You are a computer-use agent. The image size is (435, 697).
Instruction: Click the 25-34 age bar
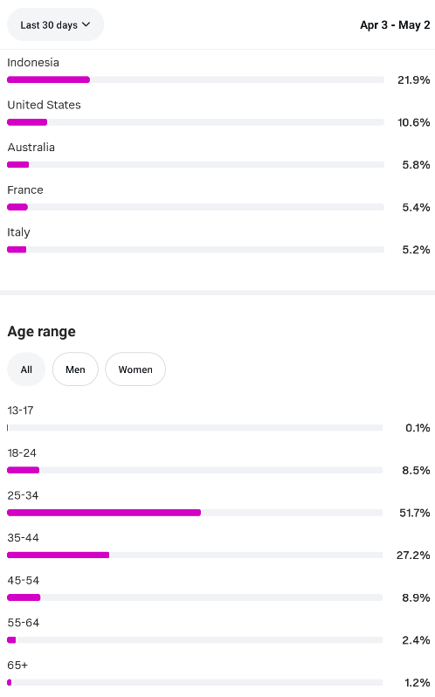pyautogui.click(x=195, y=513)
